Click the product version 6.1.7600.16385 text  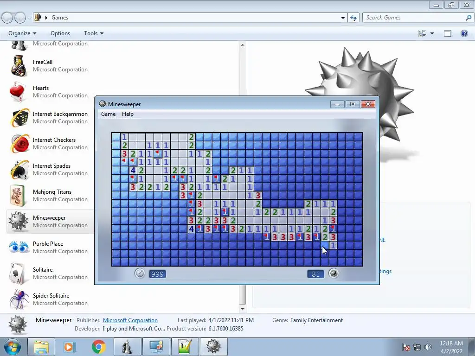(x=226, y=329)
